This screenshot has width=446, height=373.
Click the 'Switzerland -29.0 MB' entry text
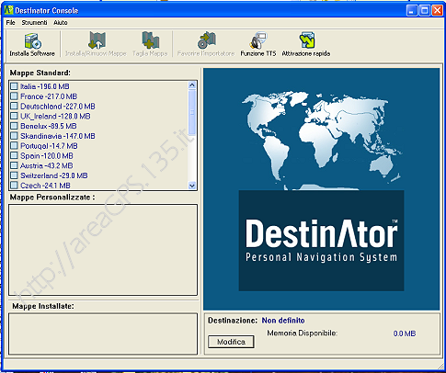pyautogui.click(x=54, y=175)
